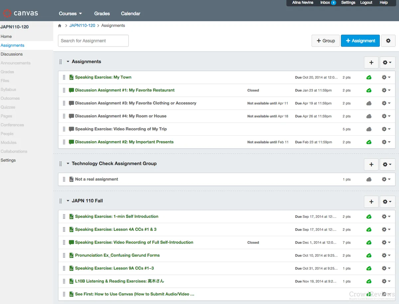This screenshot has height=304, width=399.
Task: Click the Announcements sidebar item
Action: (15, 63)
